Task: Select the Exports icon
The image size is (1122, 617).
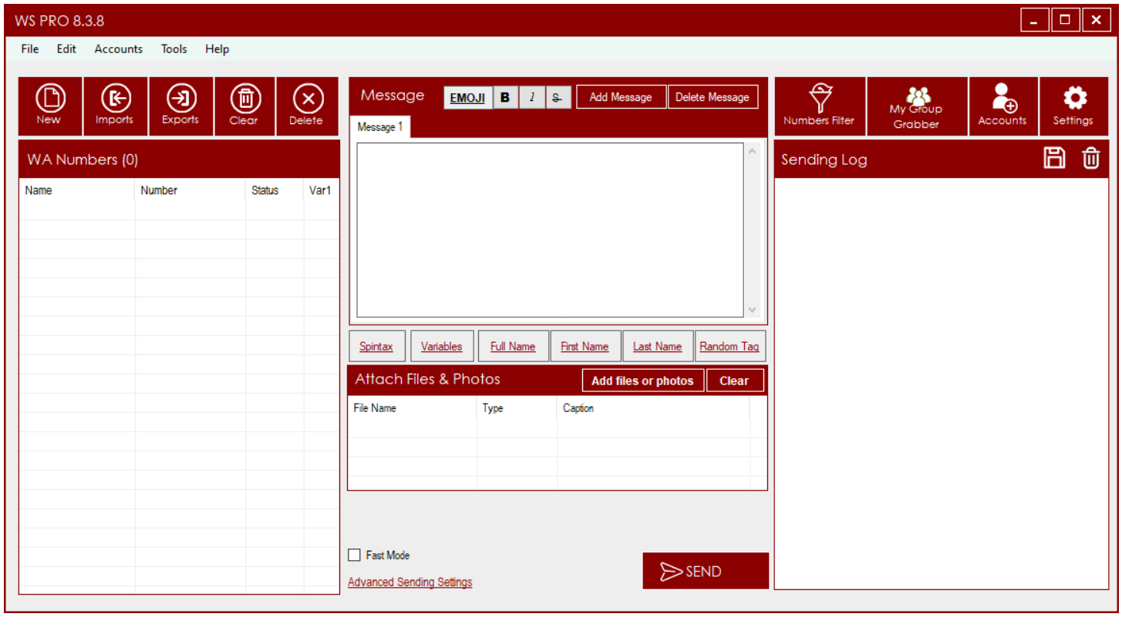Action: click(180, 106)
